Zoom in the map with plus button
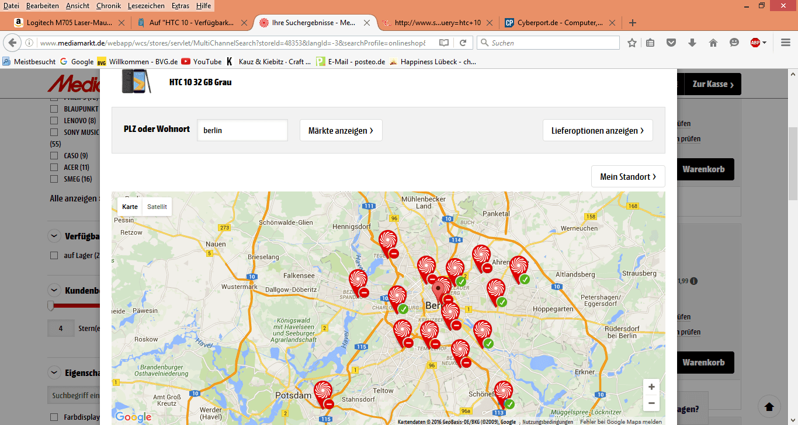 [x=651, y=387]
